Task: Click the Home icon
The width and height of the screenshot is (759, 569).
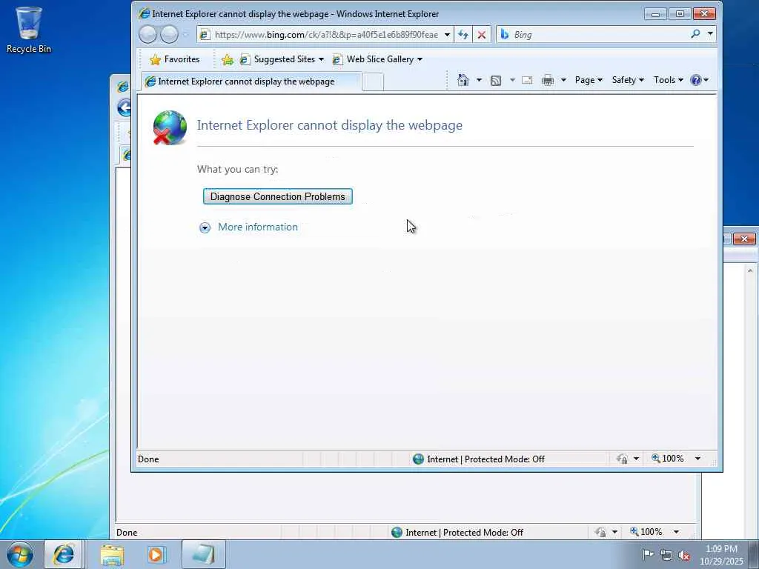Action: pyautogui.click(x=463, y=80)
